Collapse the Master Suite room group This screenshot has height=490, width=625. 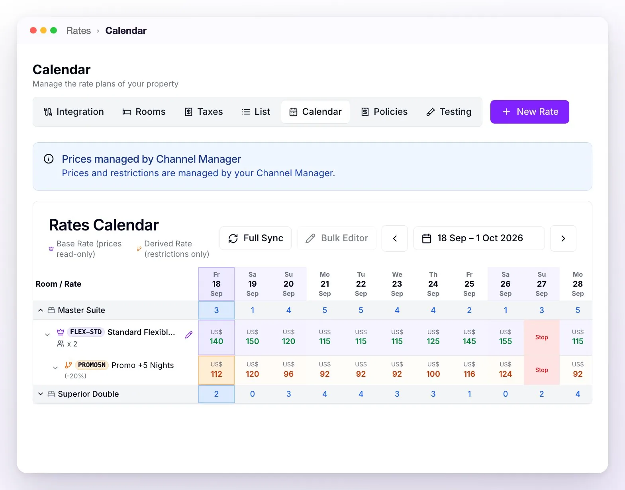click(41, 310)
